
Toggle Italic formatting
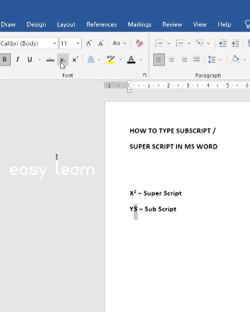pos(17,59)
